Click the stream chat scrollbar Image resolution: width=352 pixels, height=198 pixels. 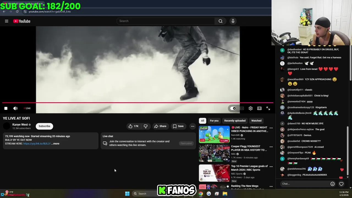click(x=348, y=151)
